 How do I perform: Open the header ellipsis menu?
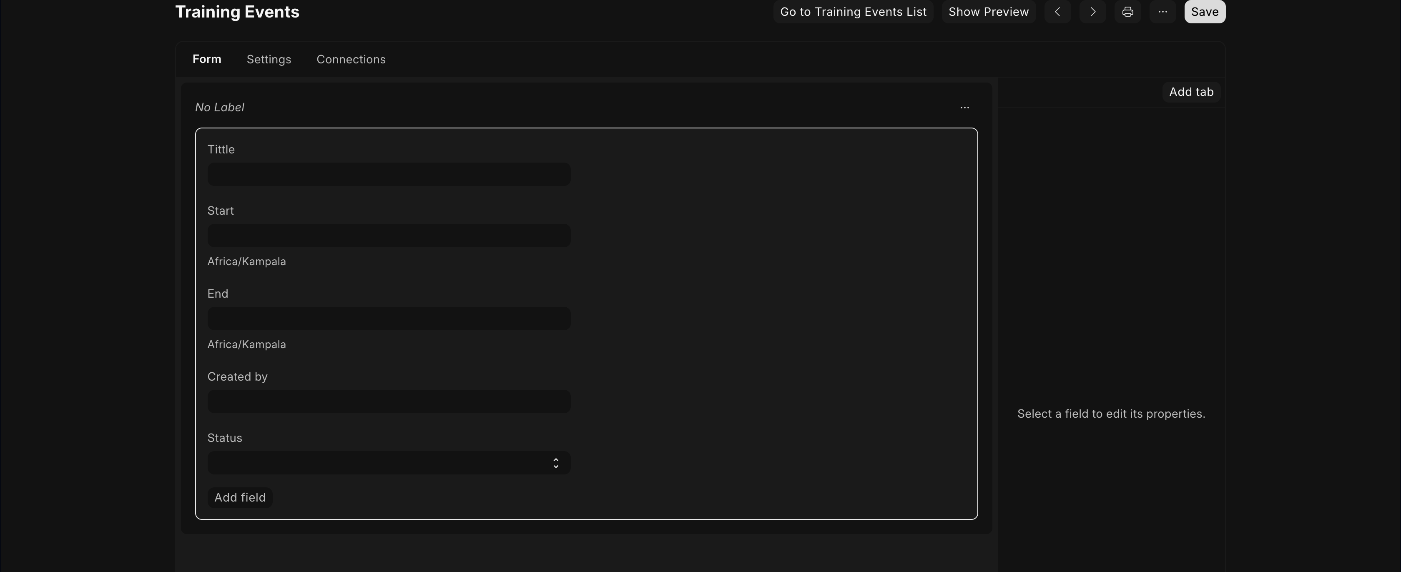click(1162, 11)
